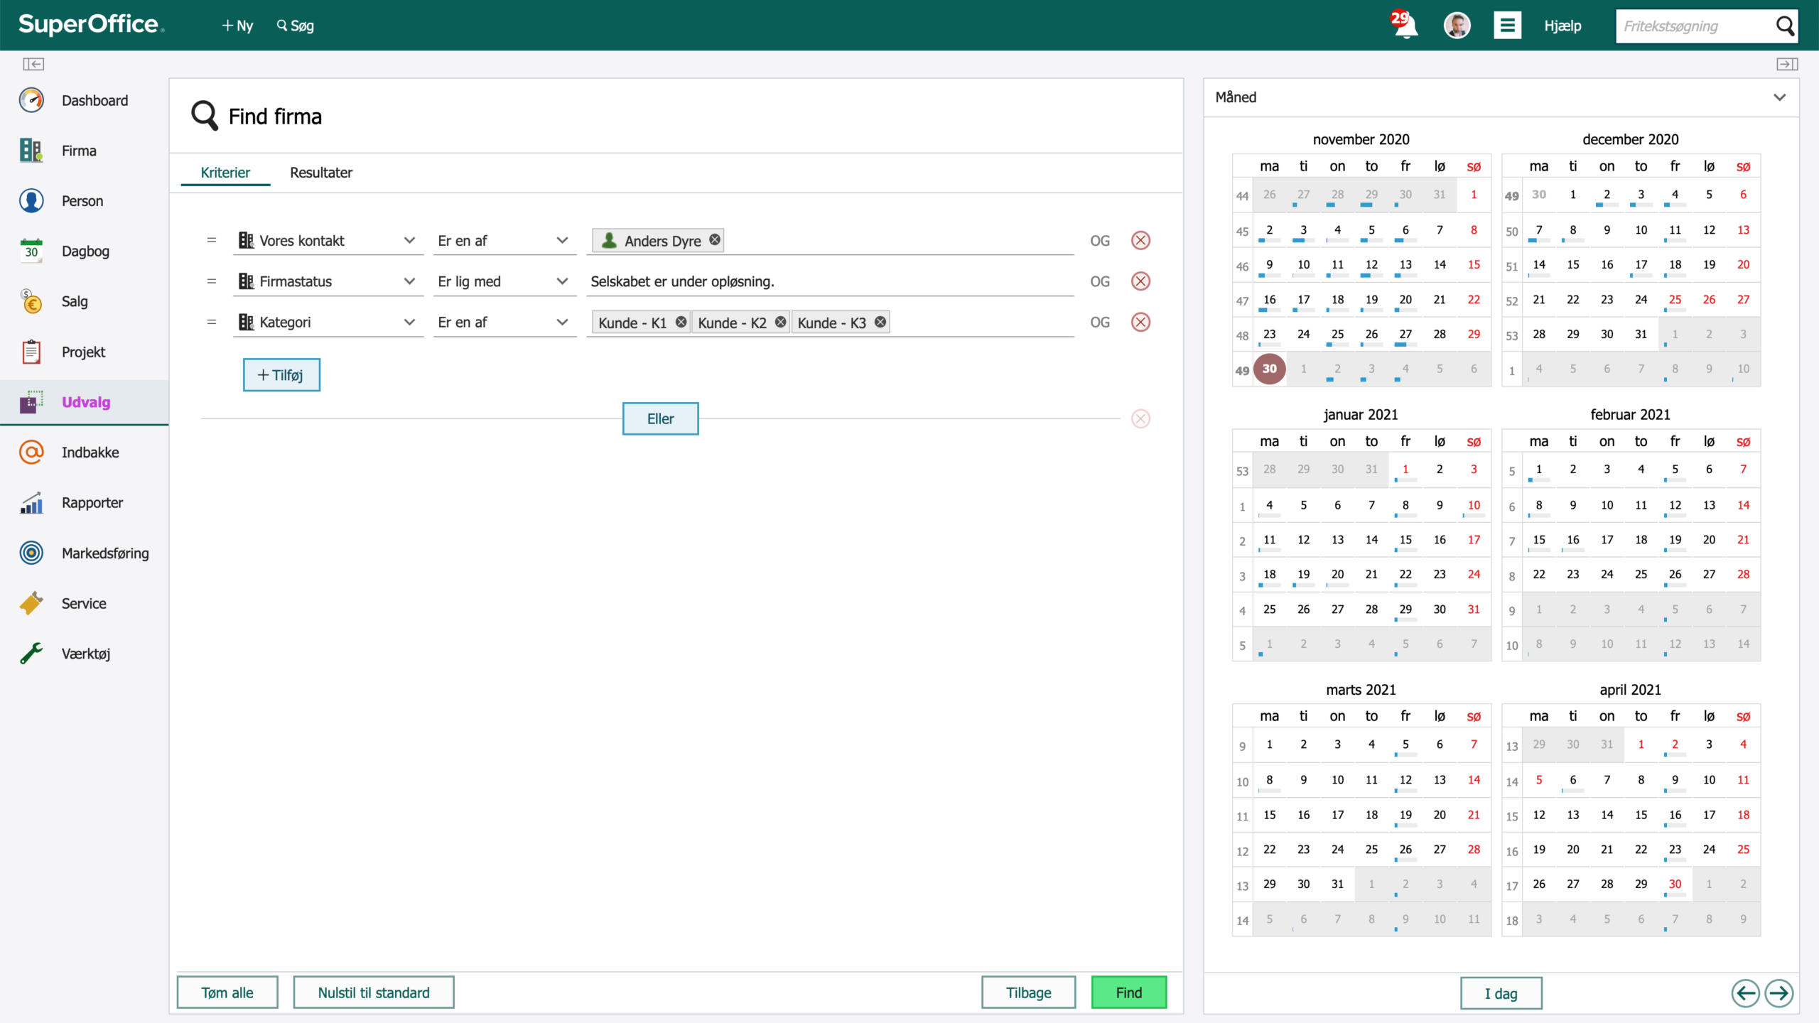The width and height of the screenshot is (1819, 1023).
Task: Click inside the Fritekstsøgning search field
Action: [x=1695, y=26]
